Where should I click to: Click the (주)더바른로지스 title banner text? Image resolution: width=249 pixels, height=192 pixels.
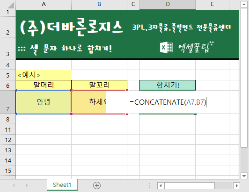click(71, 27)
